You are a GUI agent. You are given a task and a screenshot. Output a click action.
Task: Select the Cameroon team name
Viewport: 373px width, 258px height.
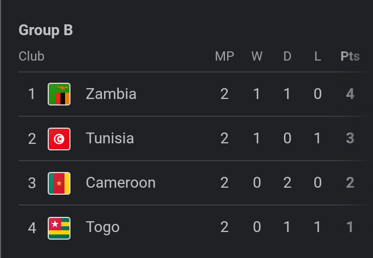[x=120, y=183]
